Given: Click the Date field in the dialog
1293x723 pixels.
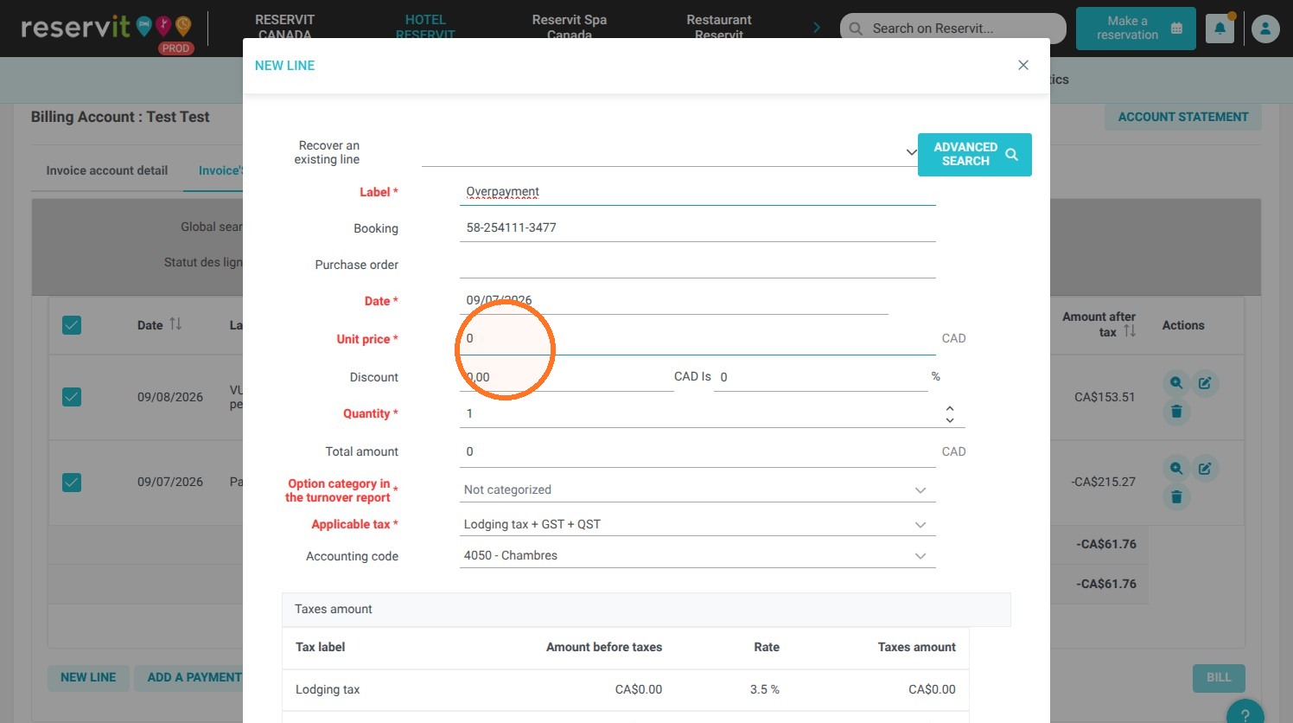Looking at the screenshot, I should 674,301.
